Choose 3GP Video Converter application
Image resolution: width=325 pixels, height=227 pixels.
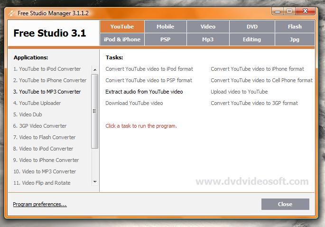click(x=40, y=126)
